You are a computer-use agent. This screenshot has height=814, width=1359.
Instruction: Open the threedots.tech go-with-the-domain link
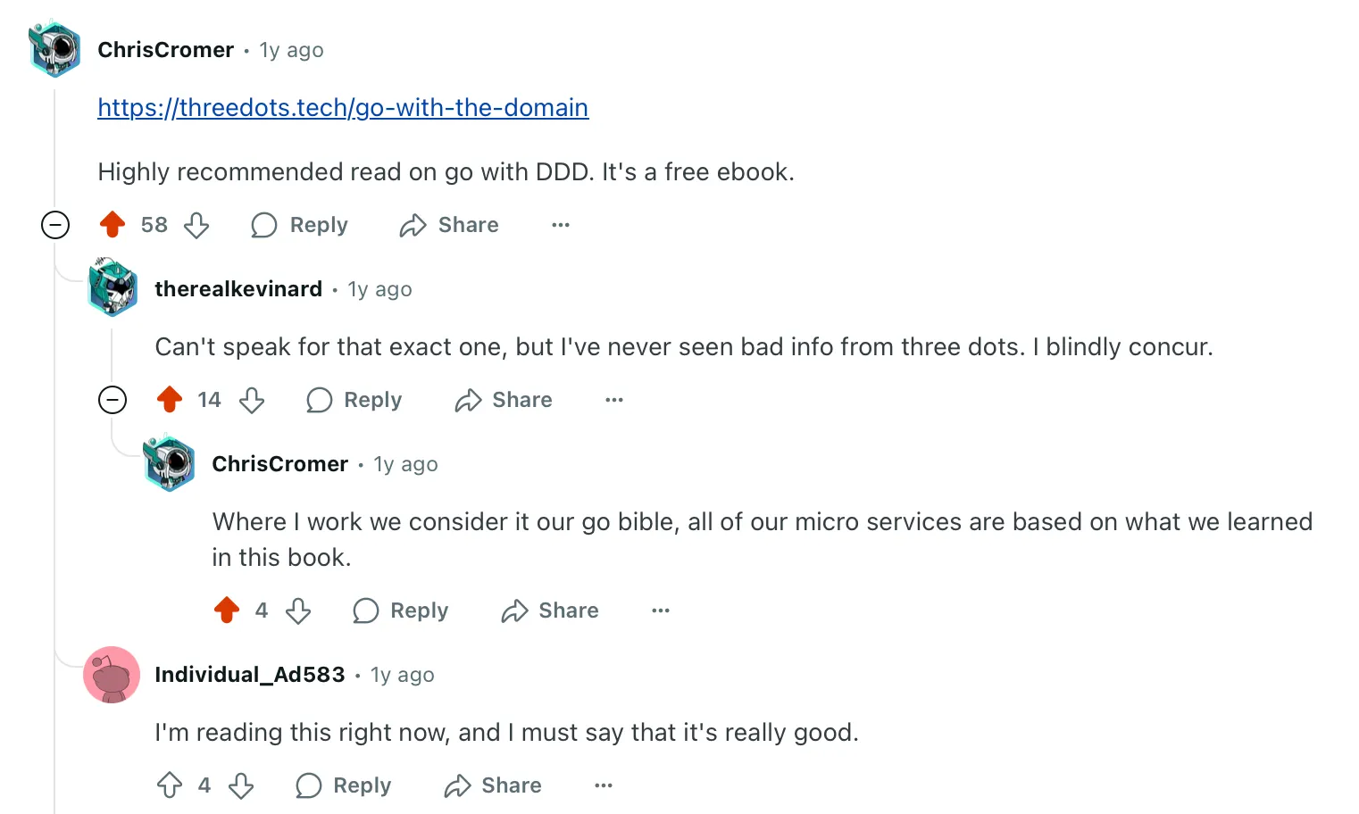pyautogui.click(x=343, y=108)
